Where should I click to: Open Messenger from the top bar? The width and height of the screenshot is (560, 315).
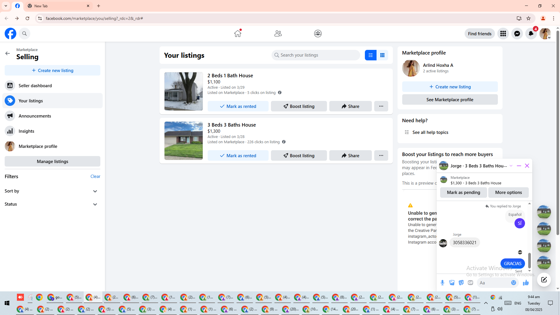point(517,34)
